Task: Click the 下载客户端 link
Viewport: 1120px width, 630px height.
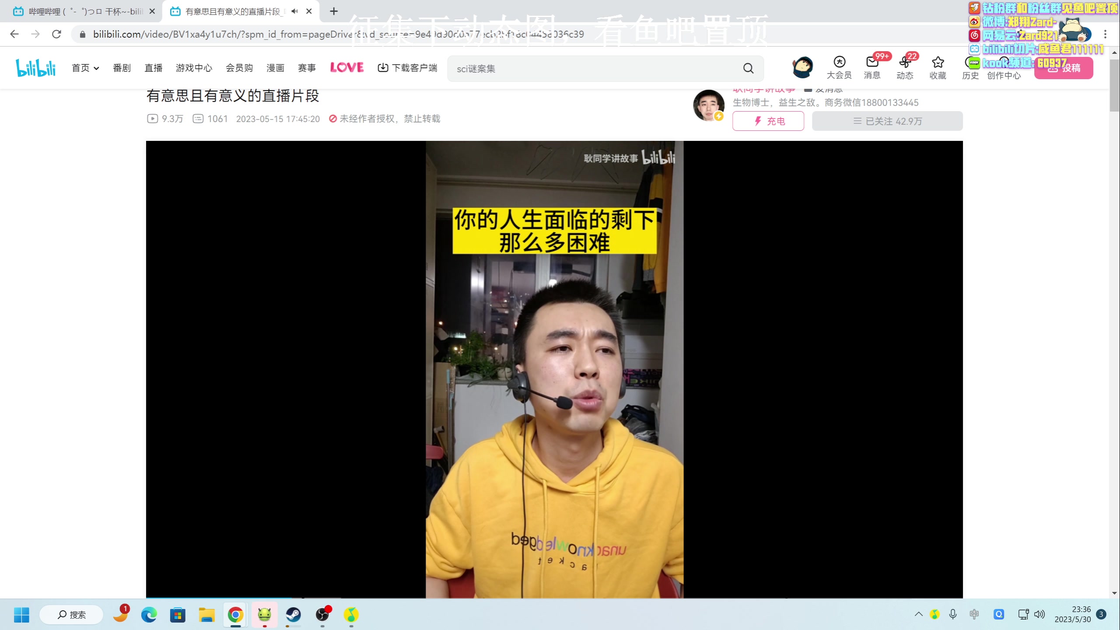Action: 407,68
